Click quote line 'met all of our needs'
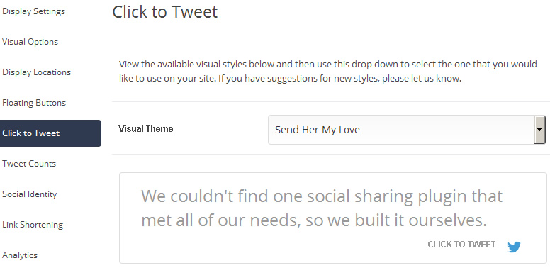This screenshot has height=268, width=550. 314,220
